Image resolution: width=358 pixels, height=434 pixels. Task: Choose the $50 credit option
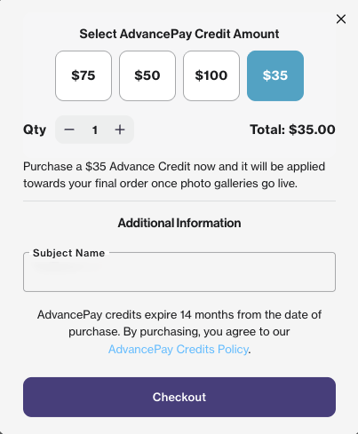147,75
